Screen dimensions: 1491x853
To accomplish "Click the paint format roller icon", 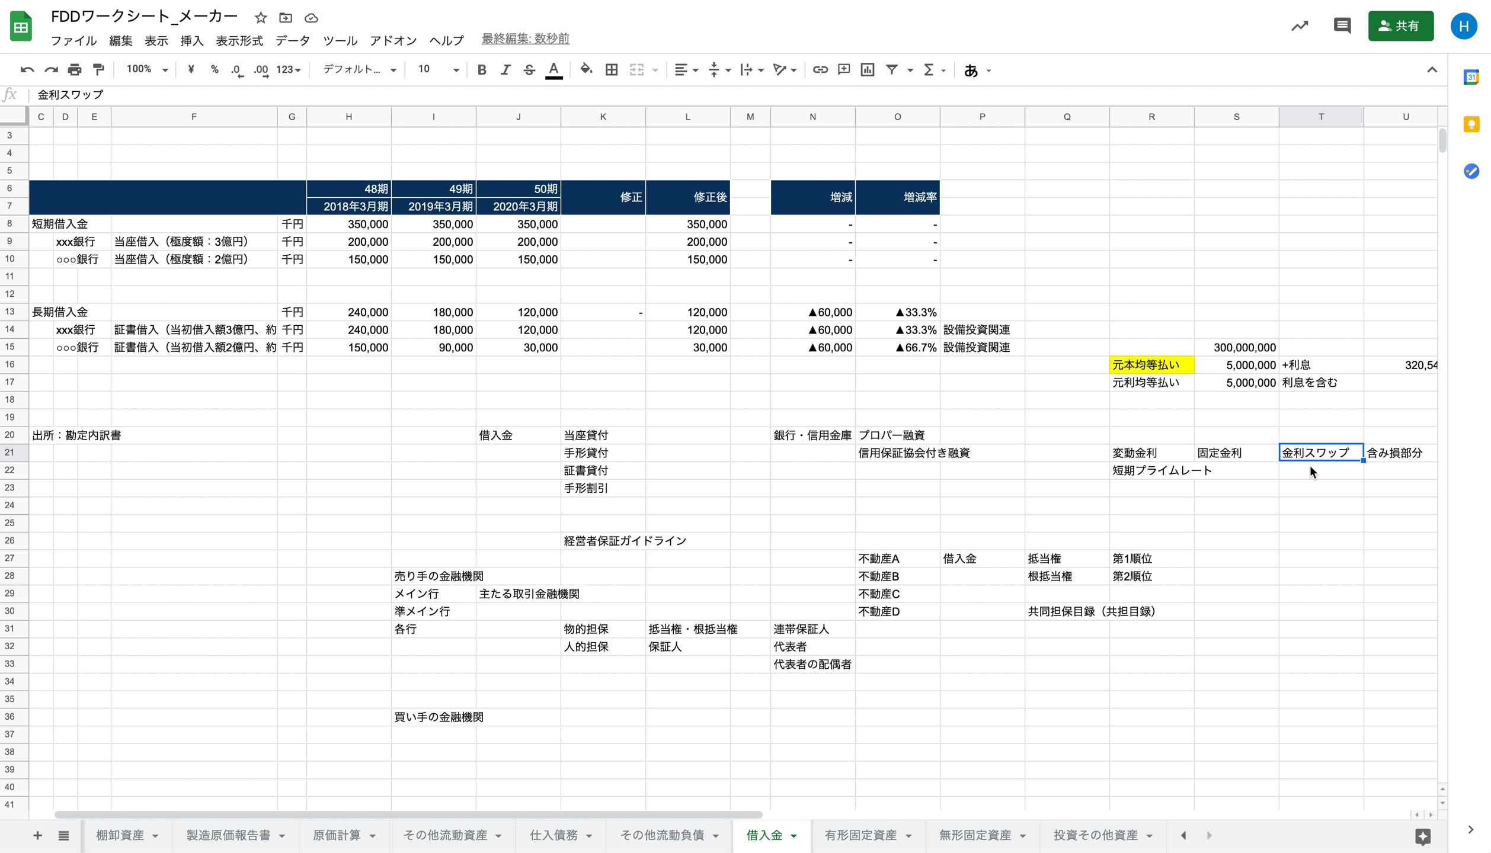I will click(98, 70).
